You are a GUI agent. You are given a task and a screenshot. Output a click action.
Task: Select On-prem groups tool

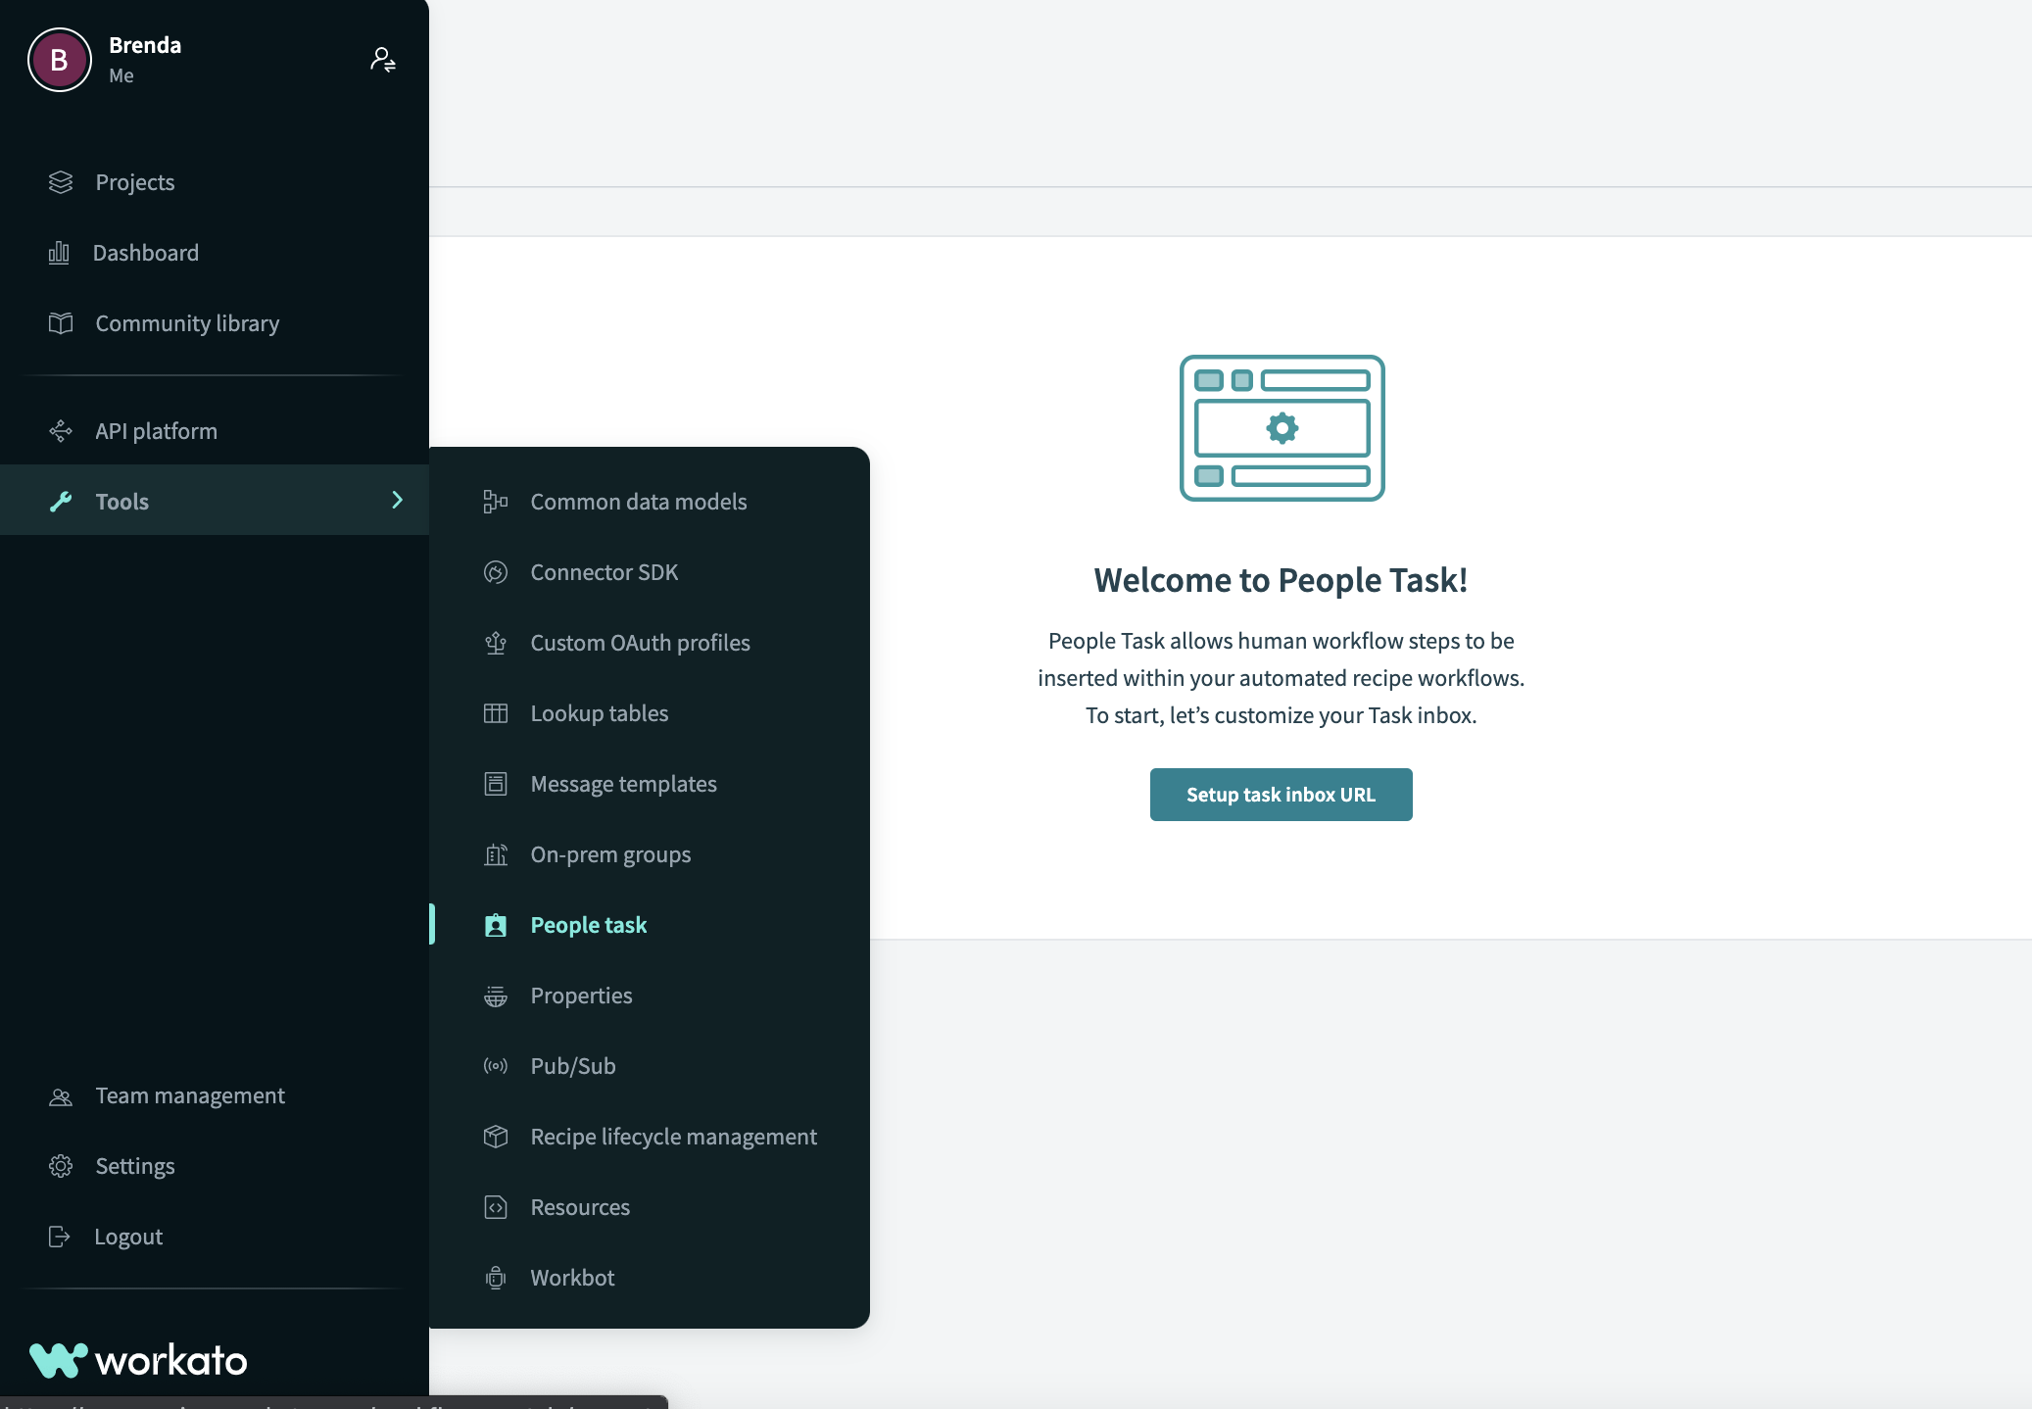pos(610,852)
